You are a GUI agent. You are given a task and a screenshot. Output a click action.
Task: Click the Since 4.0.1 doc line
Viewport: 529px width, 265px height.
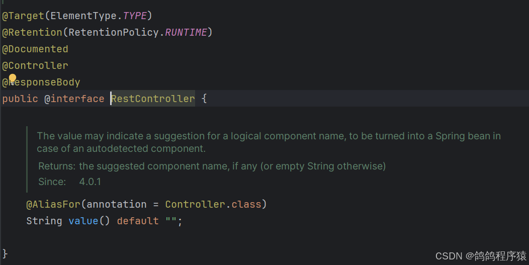(x=69, y=182)
